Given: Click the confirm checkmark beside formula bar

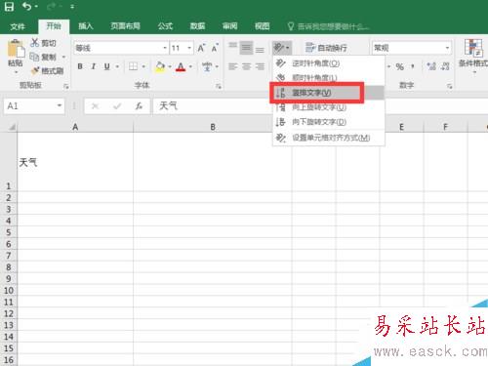Looking at the screenshot, I should tap(117, 105).
